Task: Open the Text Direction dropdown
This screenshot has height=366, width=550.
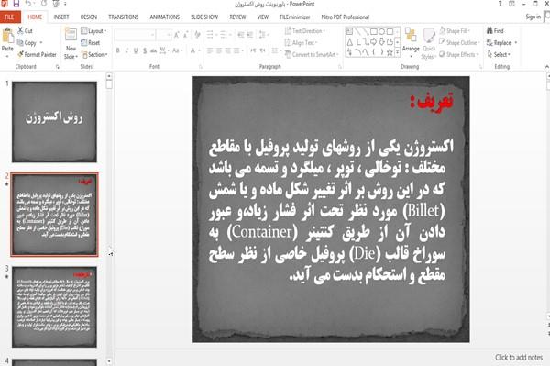Action: [305, 31]
